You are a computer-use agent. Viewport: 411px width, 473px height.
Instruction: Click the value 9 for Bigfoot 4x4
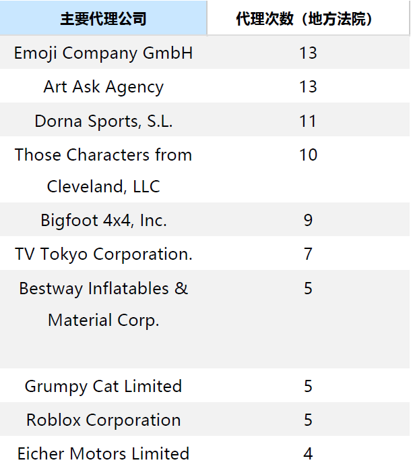308,220
